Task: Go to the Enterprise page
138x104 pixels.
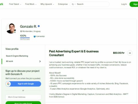Action: [63, 4]
